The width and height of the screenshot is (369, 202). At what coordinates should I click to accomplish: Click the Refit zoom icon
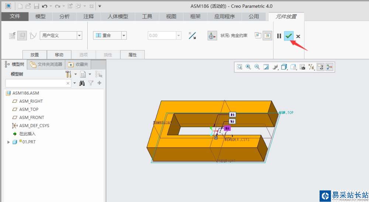[239, 67]
